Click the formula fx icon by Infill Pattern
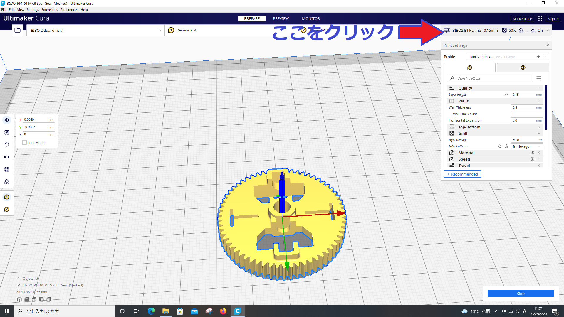Screen dimensions: 564x317 click(x=506, y=146)
